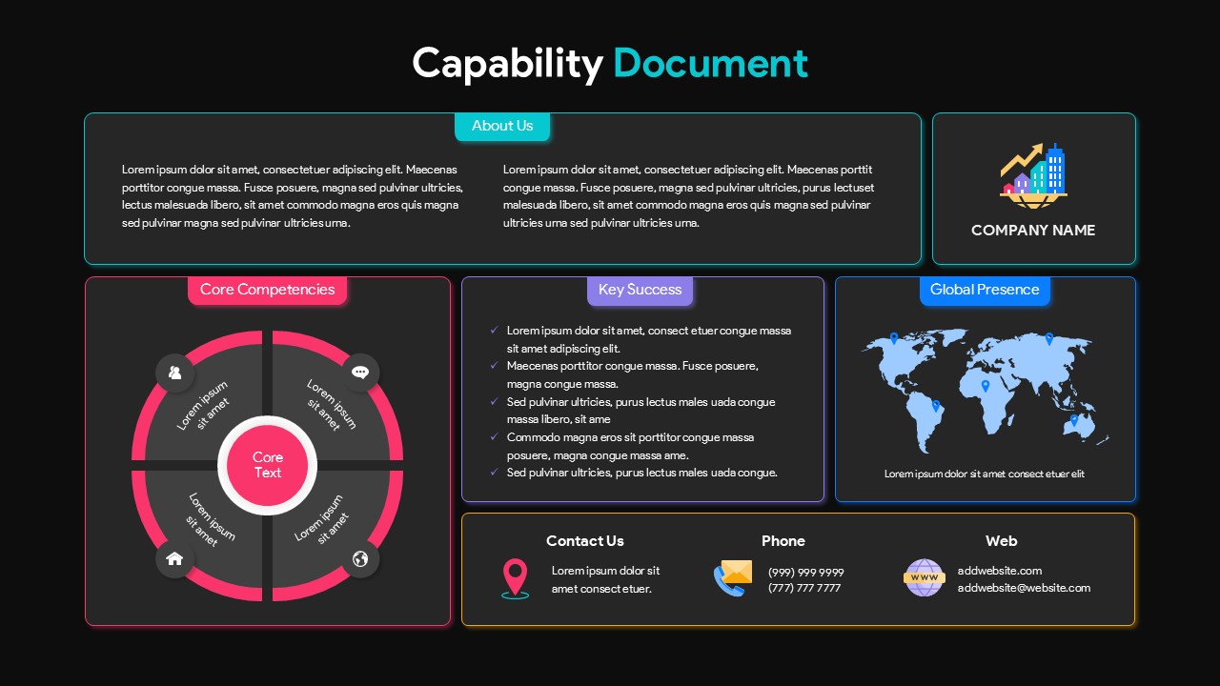Image resolution: width=1220 pixels, height=686 pixels.
Task: Select the Global Presence label
Action: (x=985, y=290)
